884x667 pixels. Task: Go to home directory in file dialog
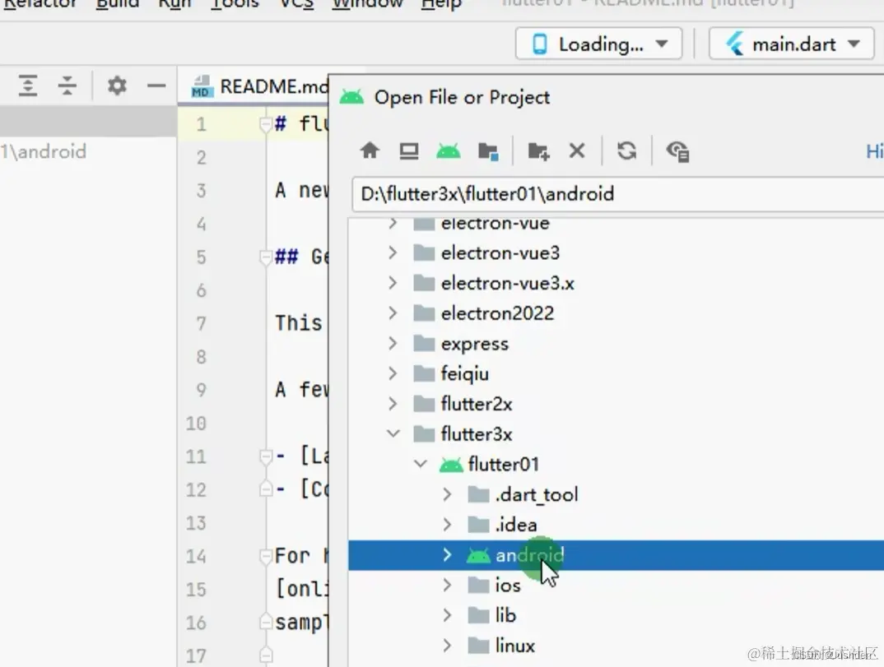(370, 151)
